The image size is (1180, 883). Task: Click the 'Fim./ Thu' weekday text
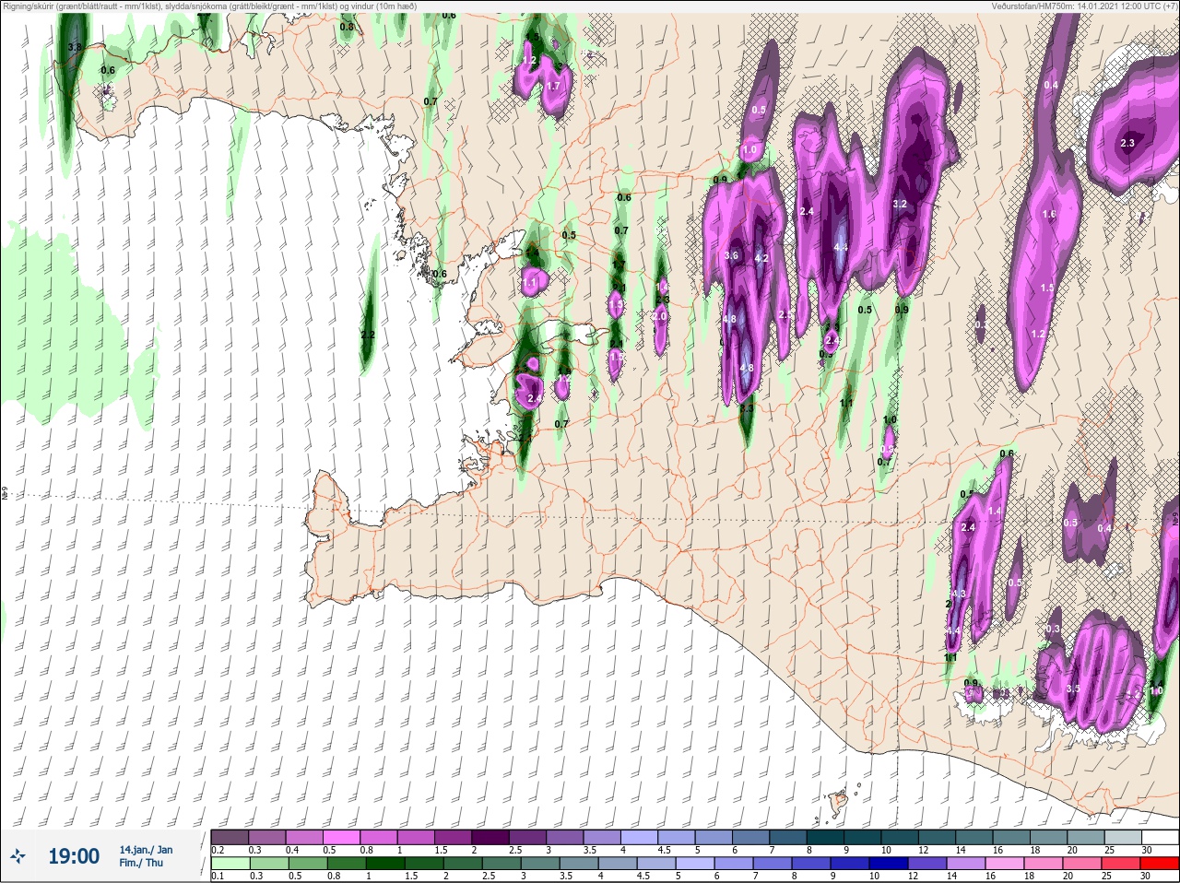point(141,863)
